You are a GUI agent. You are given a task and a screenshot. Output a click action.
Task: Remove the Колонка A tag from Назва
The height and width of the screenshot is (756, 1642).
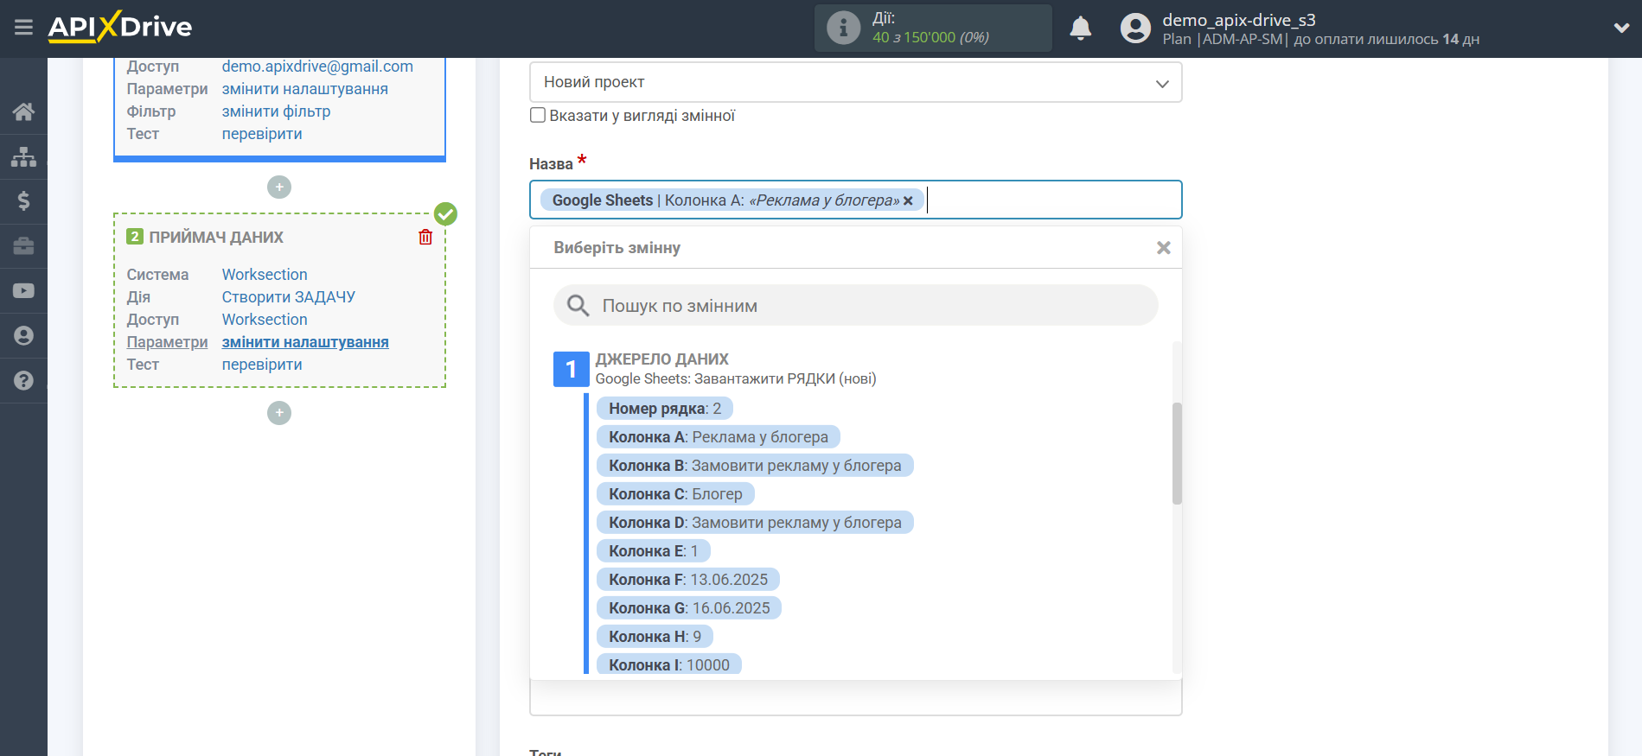click(908, 201)
